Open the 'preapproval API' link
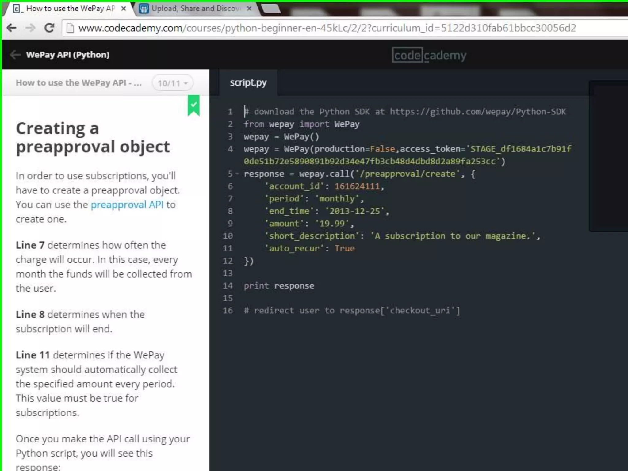 (x=127, y=205)
